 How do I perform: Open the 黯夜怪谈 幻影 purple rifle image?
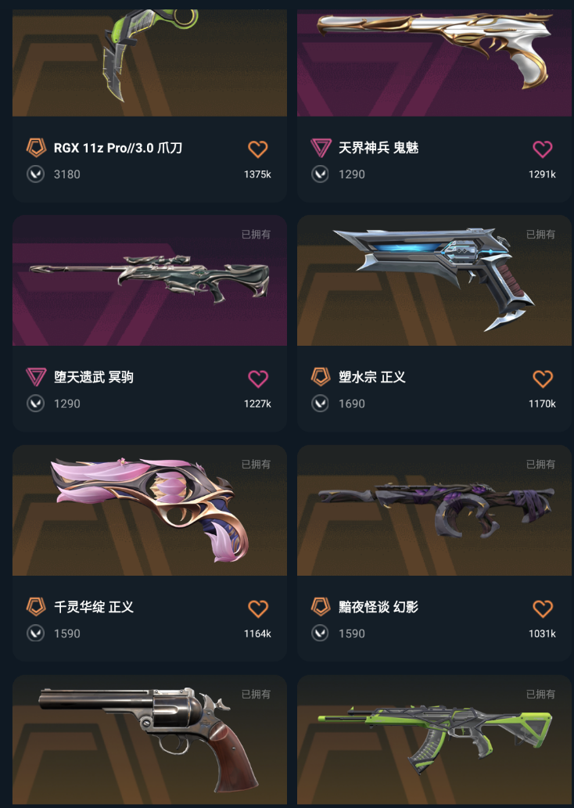(434, 510)
